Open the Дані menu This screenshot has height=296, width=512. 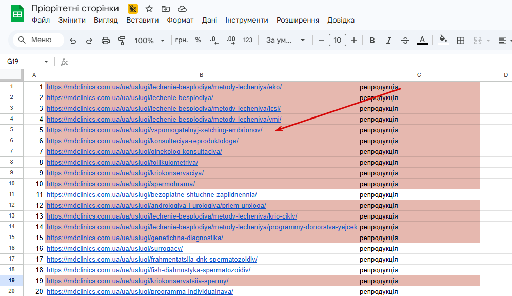coord(209,20)
